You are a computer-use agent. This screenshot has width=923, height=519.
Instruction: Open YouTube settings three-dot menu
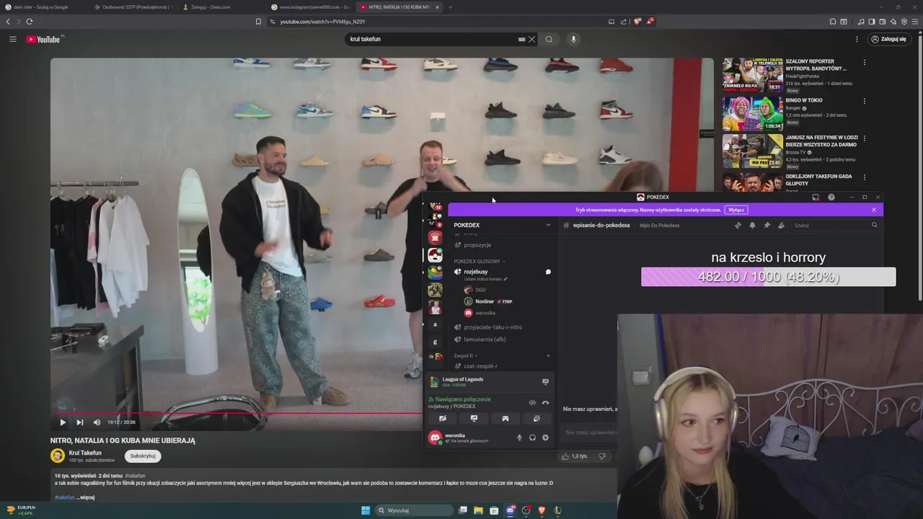coord(857,39)
